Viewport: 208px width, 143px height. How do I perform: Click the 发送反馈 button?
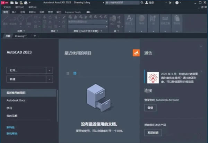(153, 133)
